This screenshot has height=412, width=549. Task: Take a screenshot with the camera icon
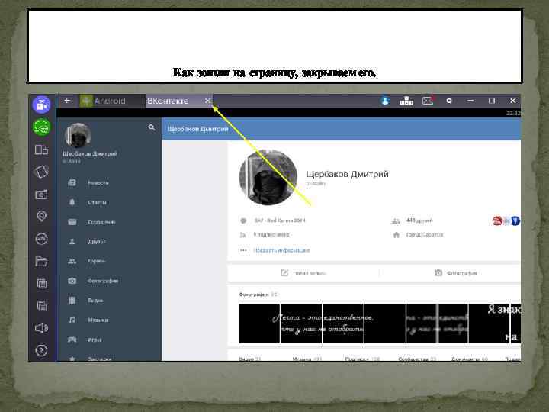(x=42, y=195)
